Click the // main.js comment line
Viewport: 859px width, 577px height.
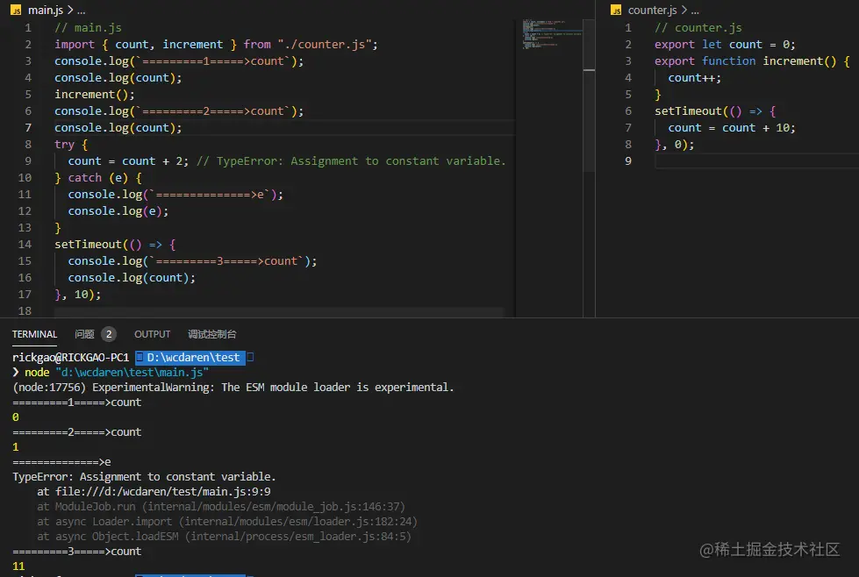pos(88,28)
